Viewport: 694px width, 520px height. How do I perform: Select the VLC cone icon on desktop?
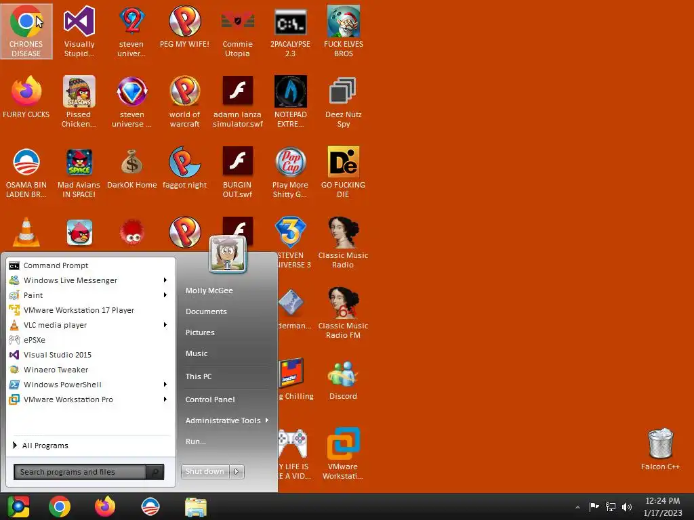(x=26, y=233)
